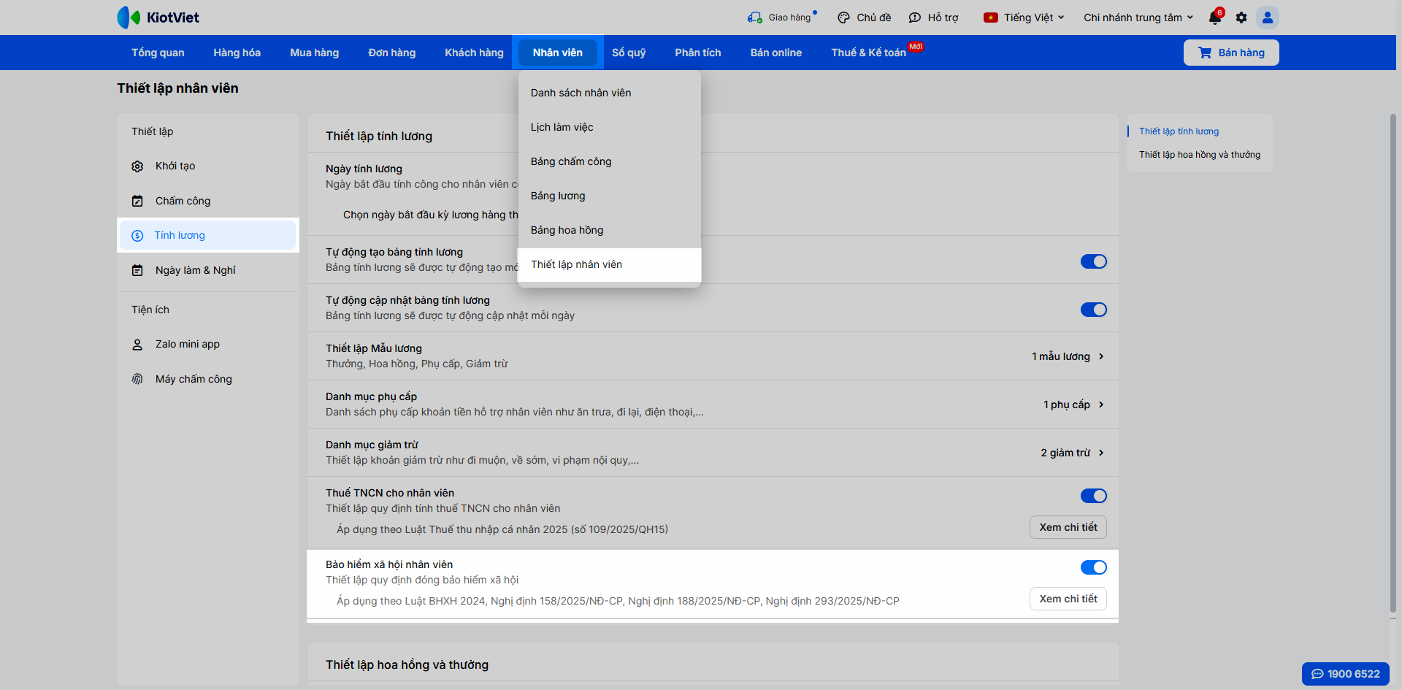Toggle Thuế TNCN cho nhân viên switch

1094,496
